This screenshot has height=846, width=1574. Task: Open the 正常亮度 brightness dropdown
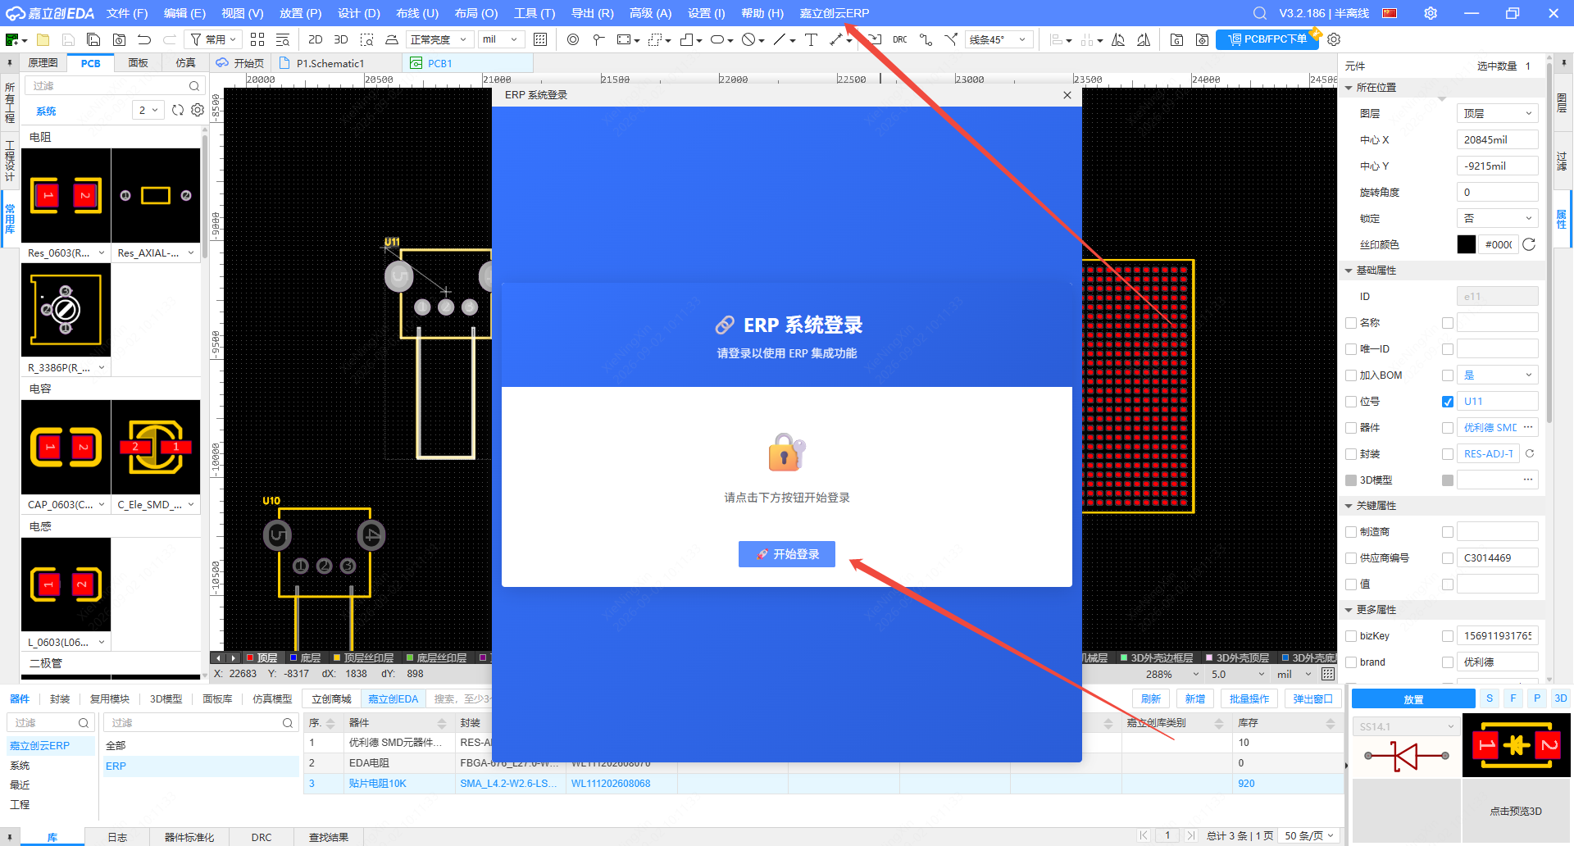[439, 39]
